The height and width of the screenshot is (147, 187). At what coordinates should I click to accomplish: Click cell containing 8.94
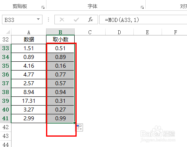[x=29, y=92]
